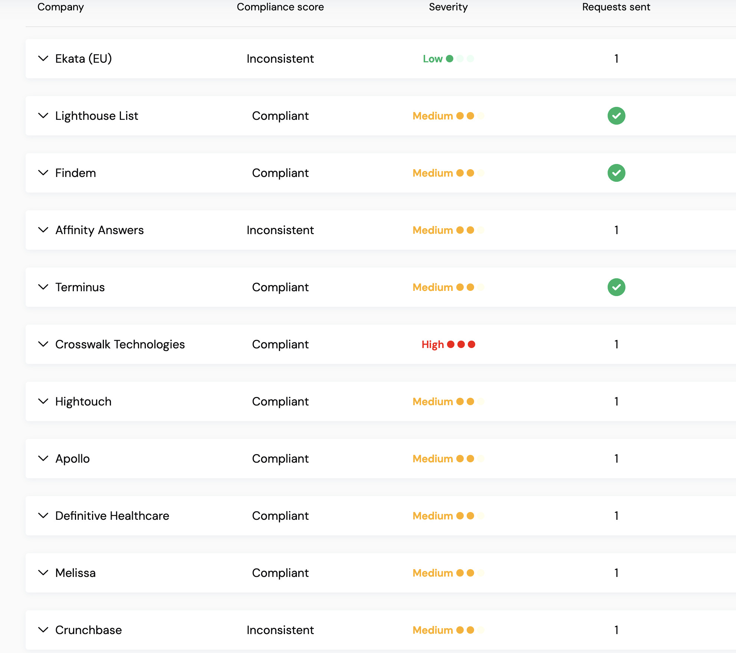Expand the Apollo row chevron
Screen dimensions: 736x653
[x=43, y=459]
